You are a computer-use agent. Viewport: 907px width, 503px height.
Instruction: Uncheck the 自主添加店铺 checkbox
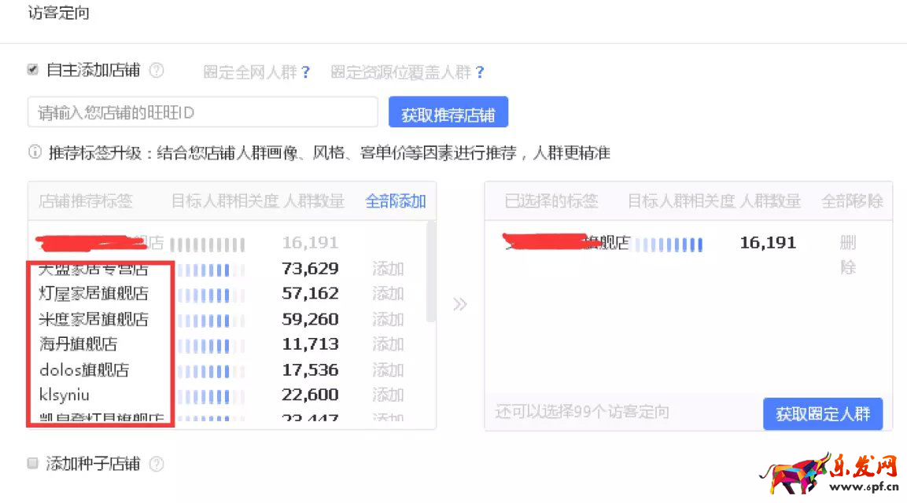(33, 70)
